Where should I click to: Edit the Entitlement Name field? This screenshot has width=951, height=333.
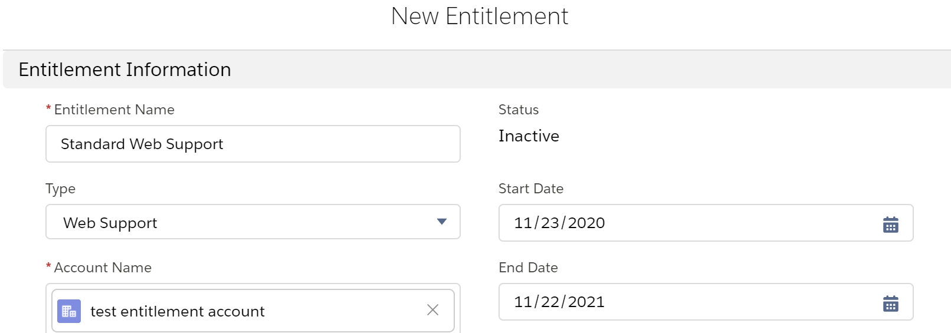(253, 144)
